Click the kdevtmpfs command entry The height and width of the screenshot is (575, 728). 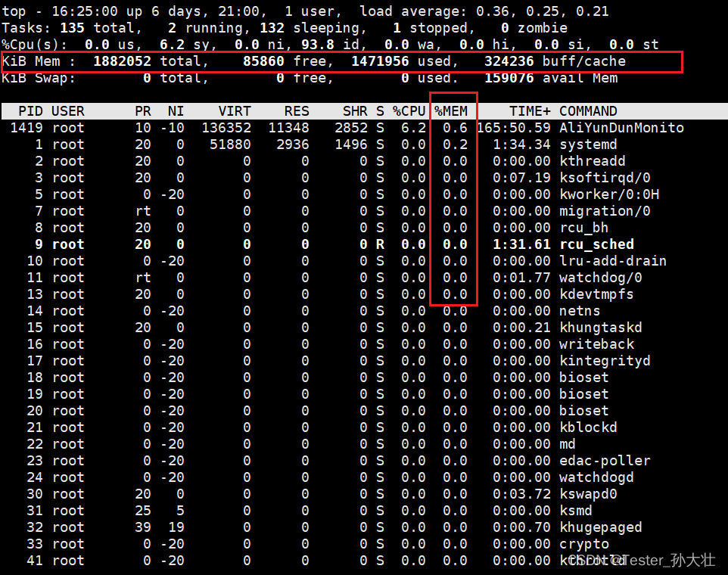pos(596,294)
